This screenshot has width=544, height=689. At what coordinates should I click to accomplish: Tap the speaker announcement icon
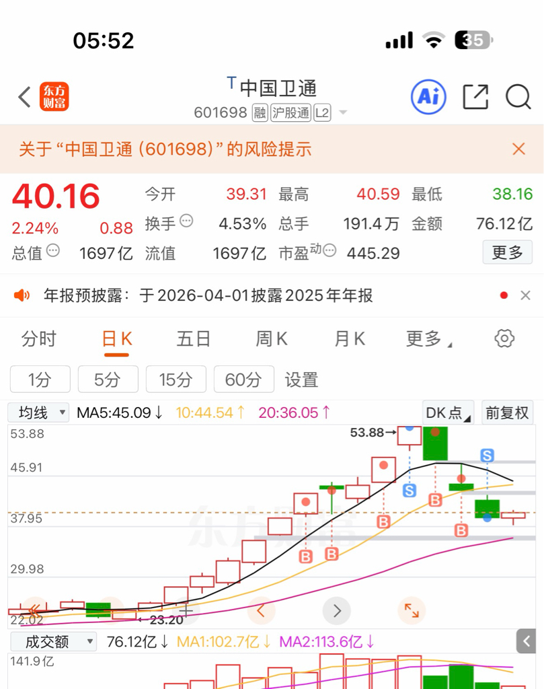(22, 295)
